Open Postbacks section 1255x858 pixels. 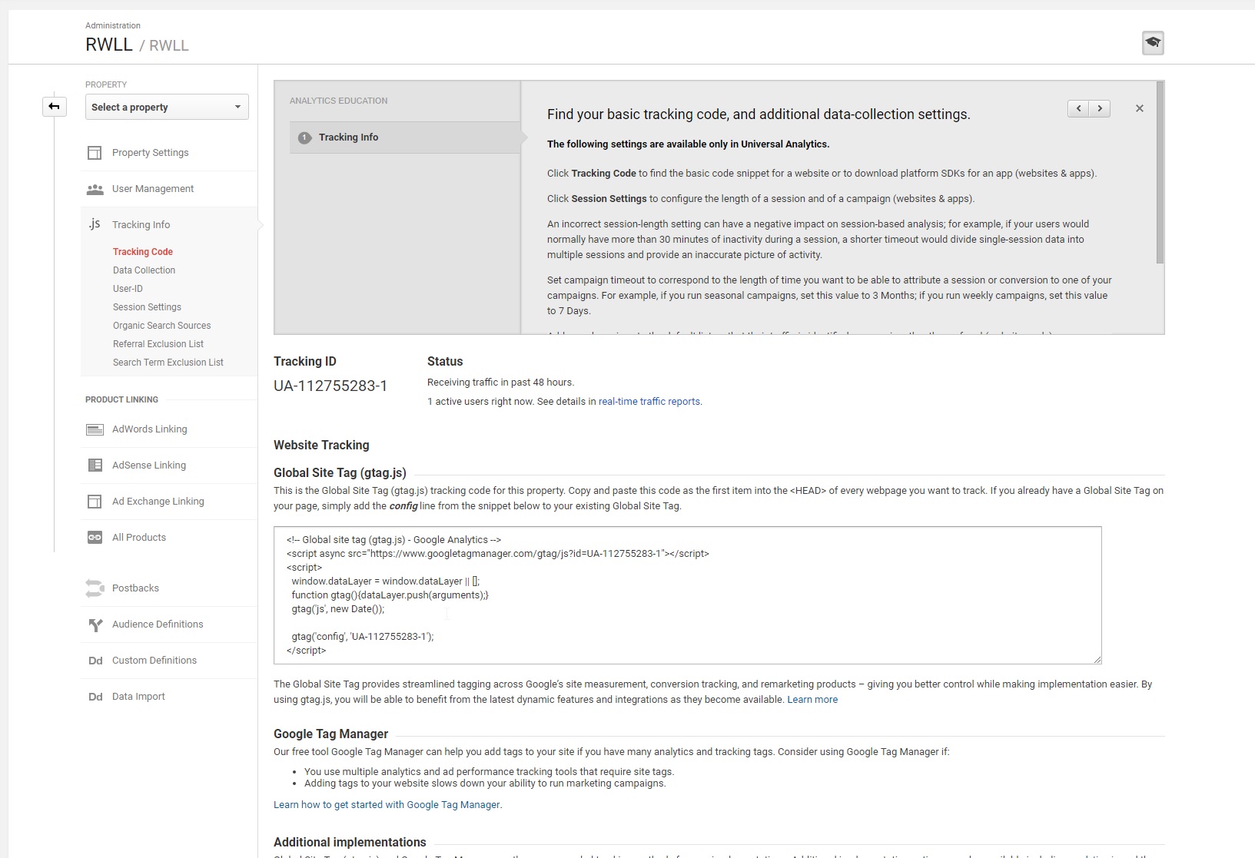[135, 588]
